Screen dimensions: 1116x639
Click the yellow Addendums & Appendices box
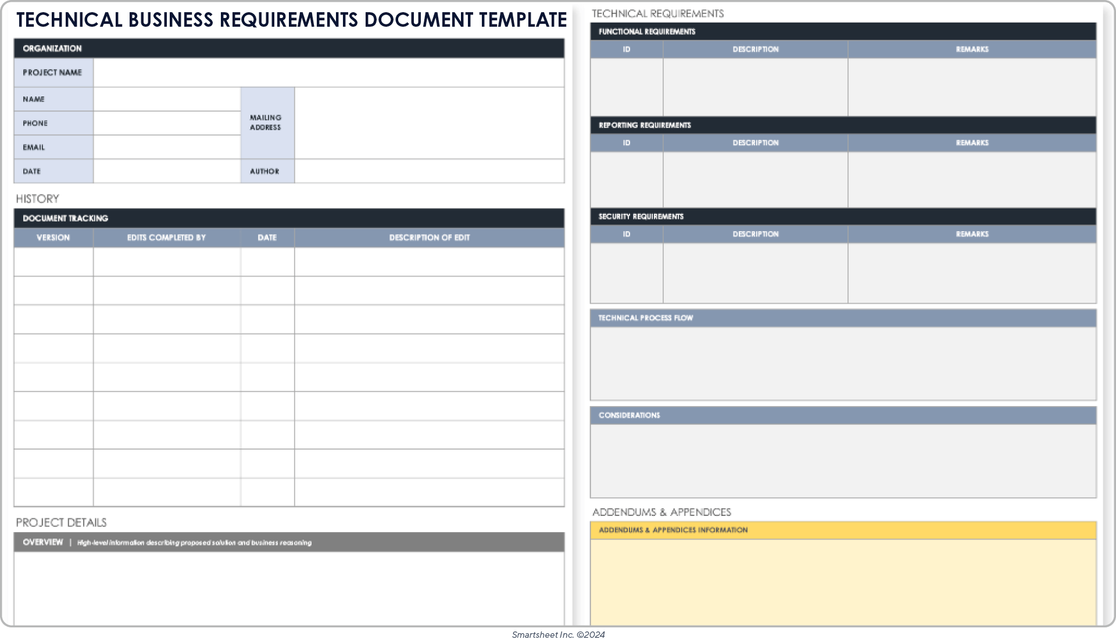(x=843, y=582)
